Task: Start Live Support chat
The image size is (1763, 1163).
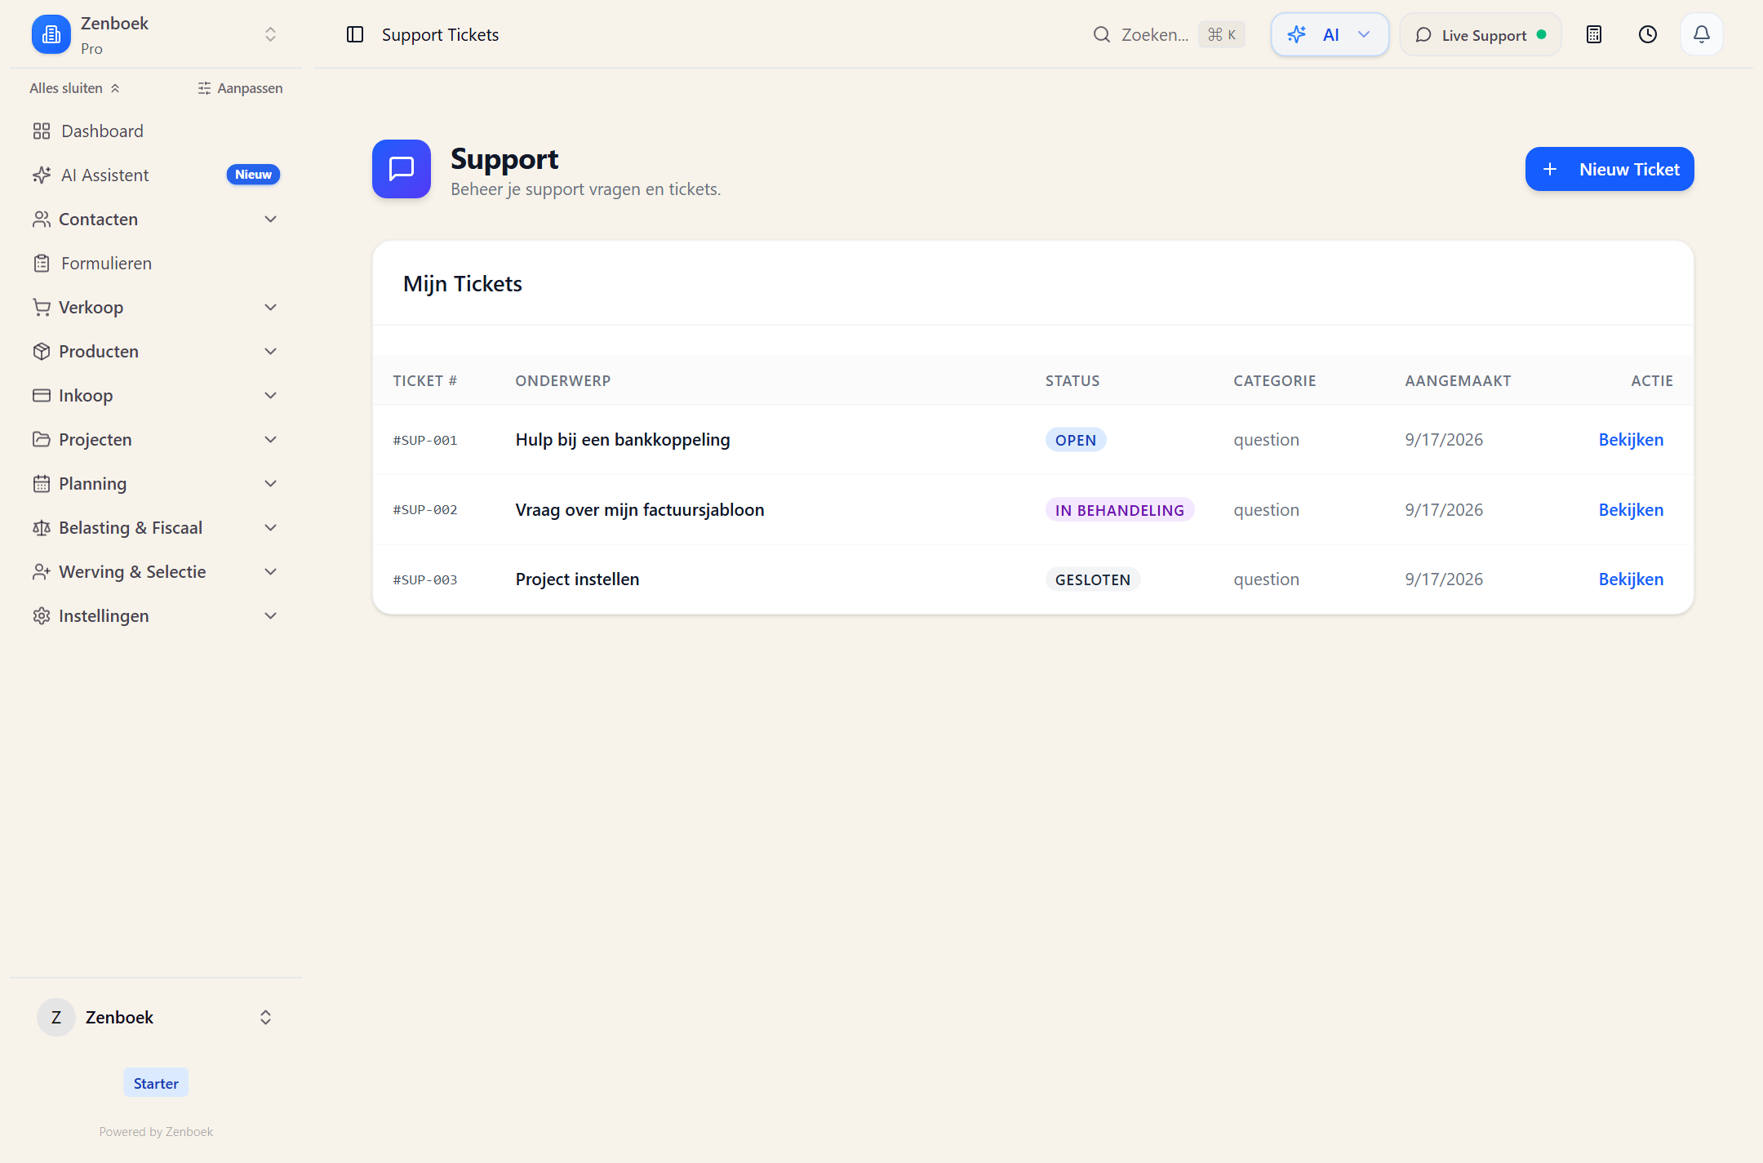Action: 1481,34
